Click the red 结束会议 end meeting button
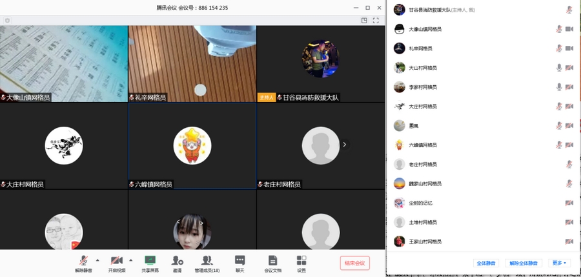Image resolution: width=581 pixels, height=277 pixels. 354,263
